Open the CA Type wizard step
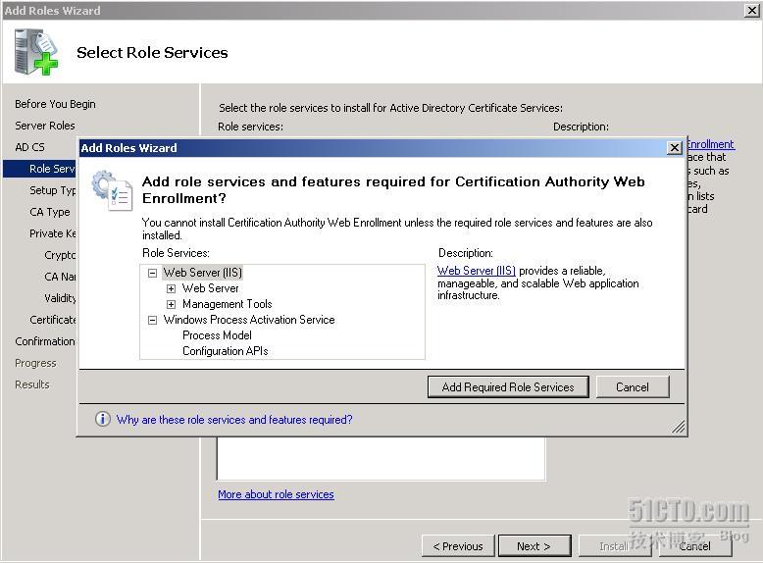The height and width of the screenshot is (563, 763). [x=50, y=212]
